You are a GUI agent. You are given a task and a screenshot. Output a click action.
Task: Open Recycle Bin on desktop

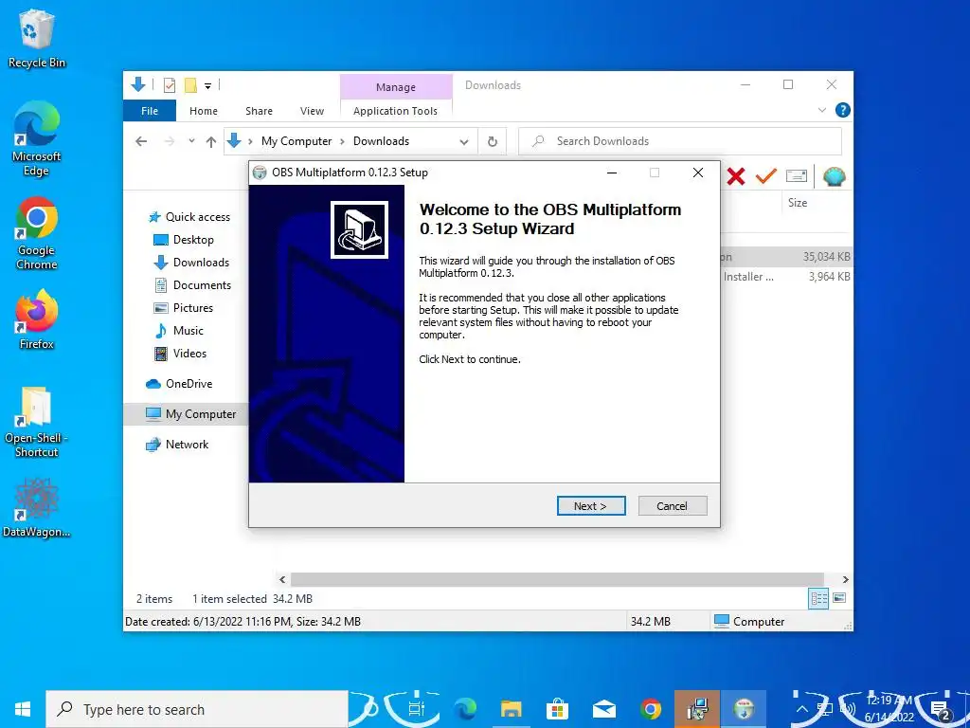pyautogui.click(x=37, y=38)
